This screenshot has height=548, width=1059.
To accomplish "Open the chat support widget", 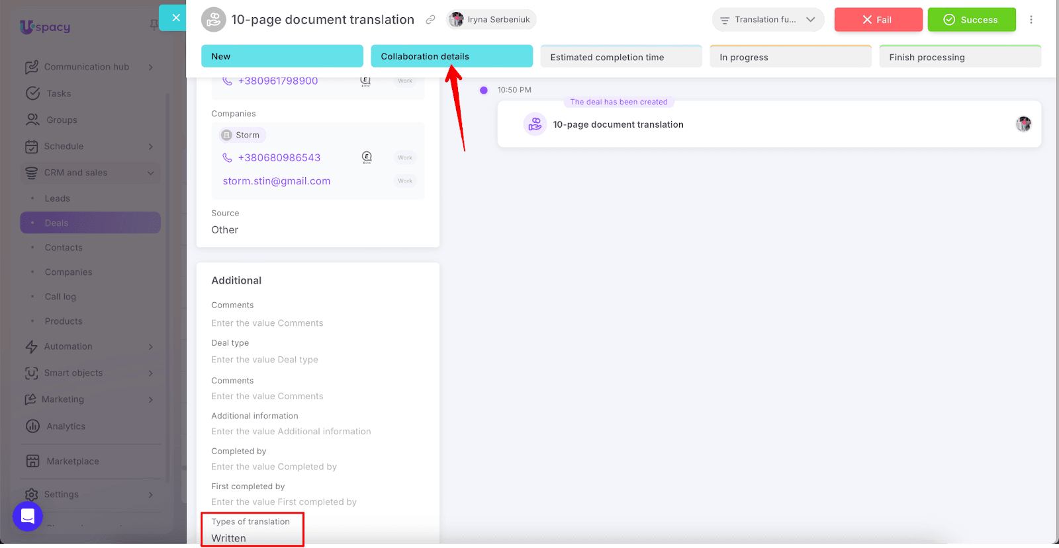I will coord(28,516).
